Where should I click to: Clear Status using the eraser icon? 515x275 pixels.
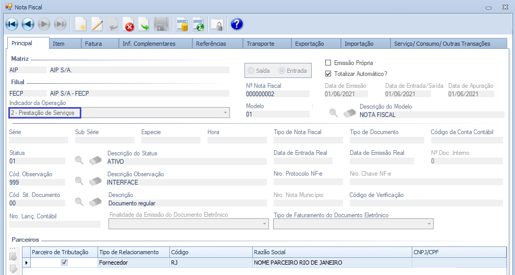coord(95,161)
